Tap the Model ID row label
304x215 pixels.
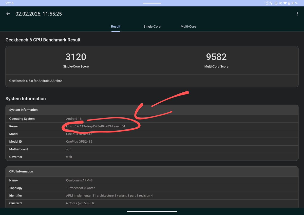pos(16,142)
